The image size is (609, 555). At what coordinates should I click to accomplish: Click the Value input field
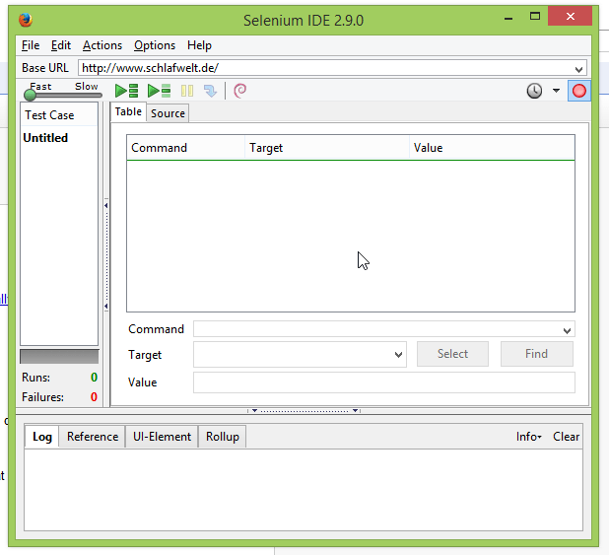click(384, 382)
